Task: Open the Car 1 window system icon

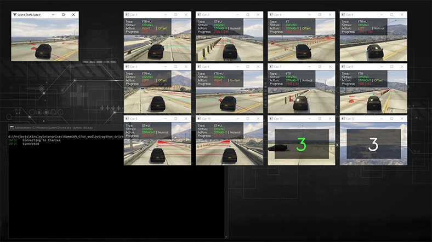Action: 127,14
